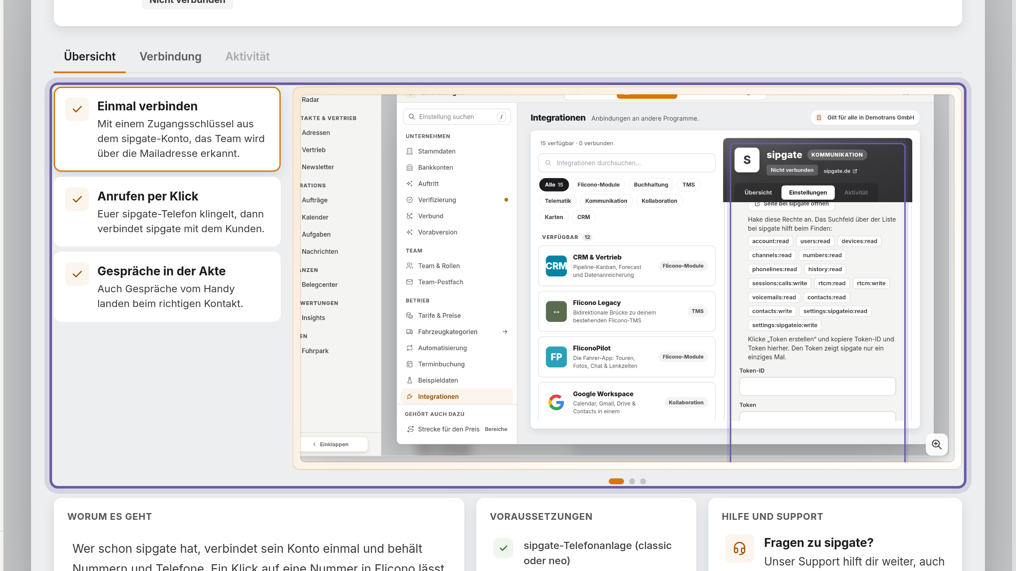Click the Integrationen durchsuchen search field

627,163
